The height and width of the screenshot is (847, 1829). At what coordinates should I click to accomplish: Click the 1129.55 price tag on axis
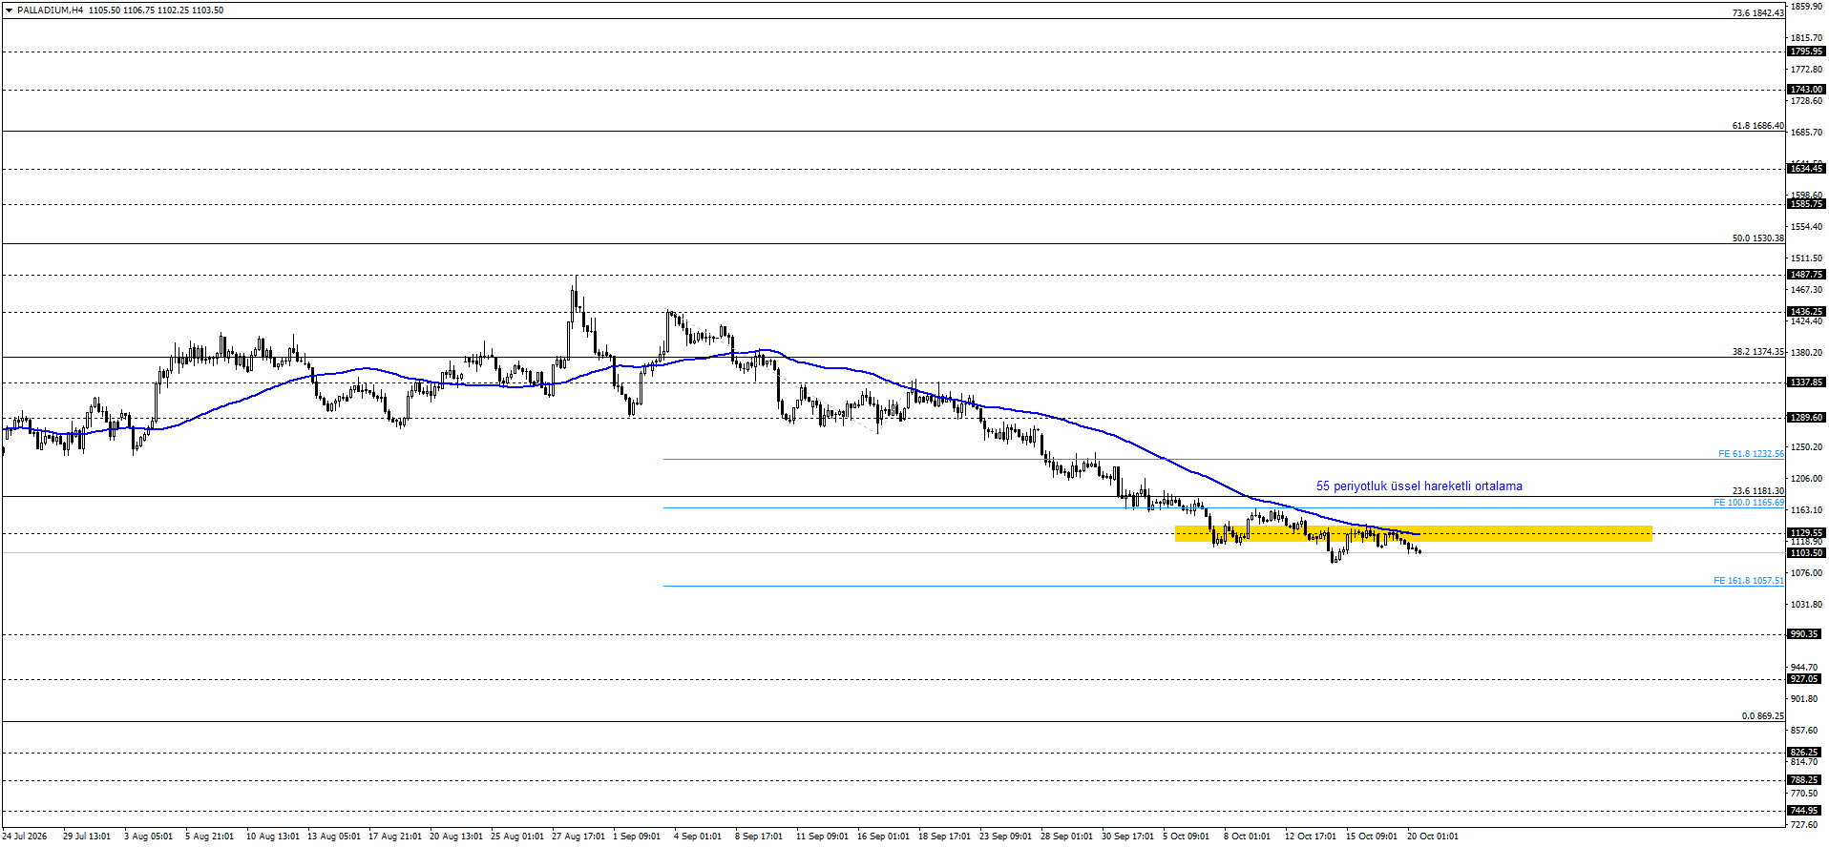pyautogui.click(x=1806, y=533)
